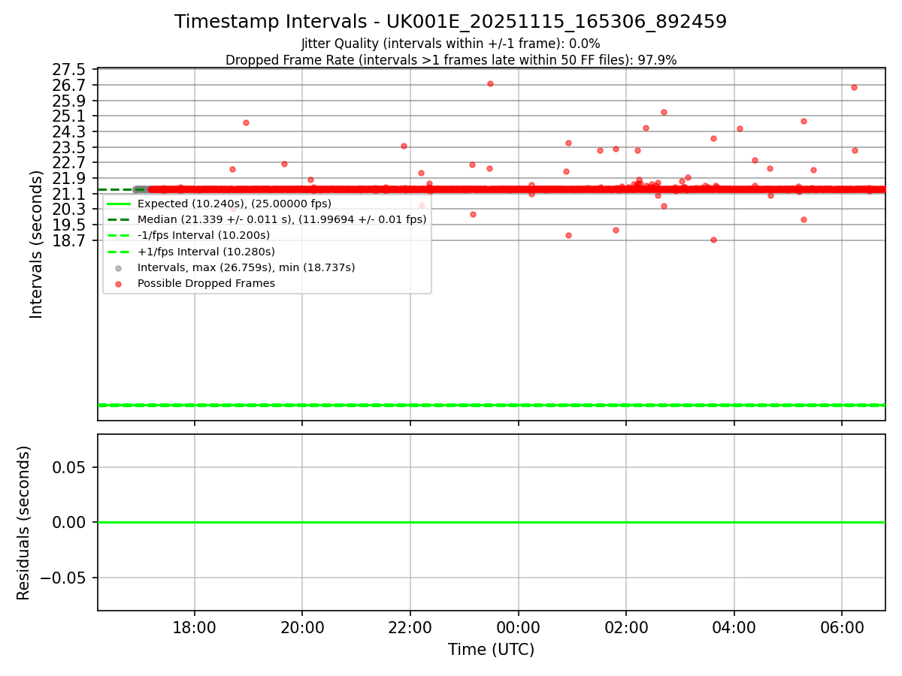This screenshot has width=902, height=676.
Task: Click the dark green dashed sample beside 'Median'
Action: (x=118, y=219)
